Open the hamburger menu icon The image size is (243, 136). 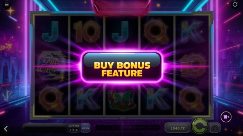click(x=6, y=4)
